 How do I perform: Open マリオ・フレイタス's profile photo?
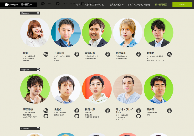coord(128,89)
